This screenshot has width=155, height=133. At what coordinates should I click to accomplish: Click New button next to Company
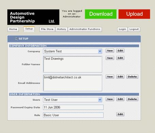pos(110,51)
